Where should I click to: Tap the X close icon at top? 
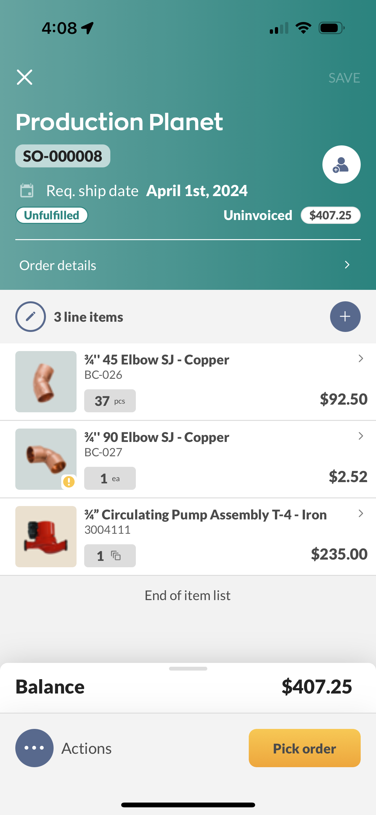[x=25, y=77]
